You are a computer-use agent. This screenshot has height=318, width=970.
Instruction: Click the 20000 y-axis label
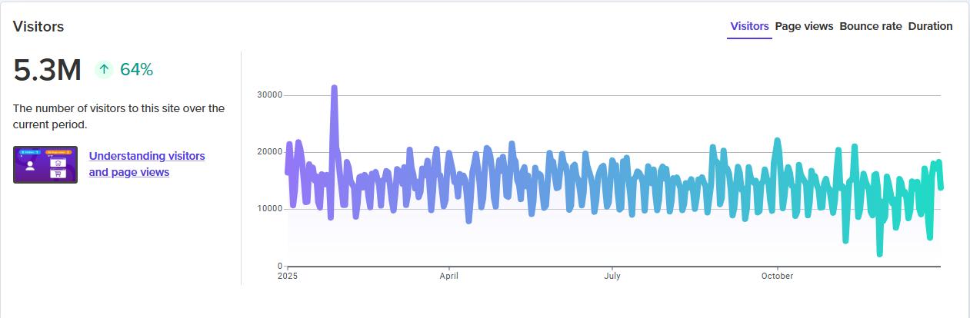click(268, 152)
